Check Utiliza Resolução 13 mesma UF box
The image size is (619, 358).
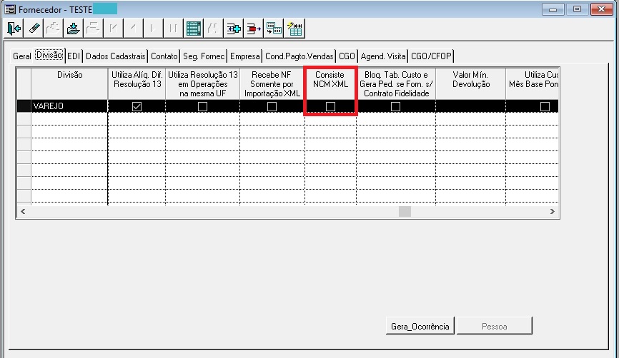(x=202, y=106)
